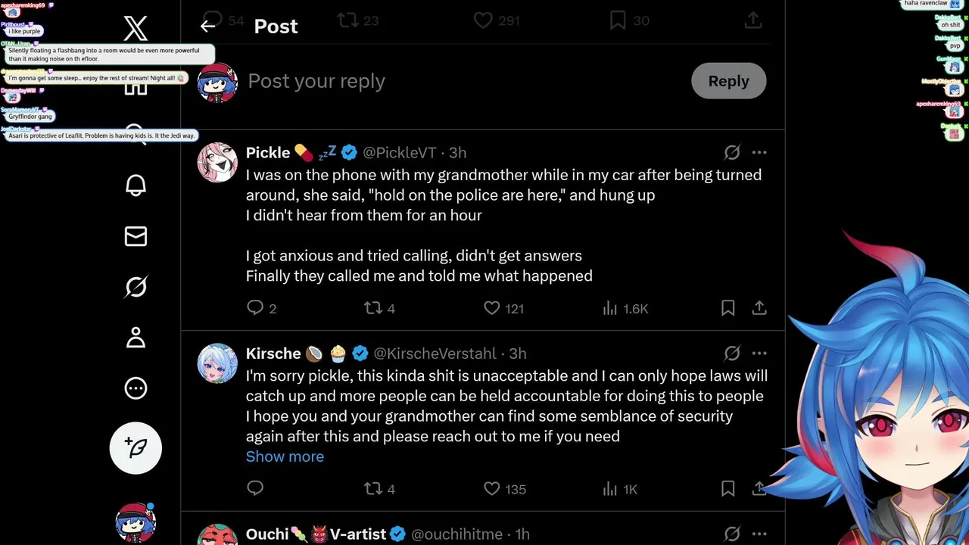Click reply bubble on Pickle's post
The width and height of the screenshot is (969, 545).
point(255,308)
